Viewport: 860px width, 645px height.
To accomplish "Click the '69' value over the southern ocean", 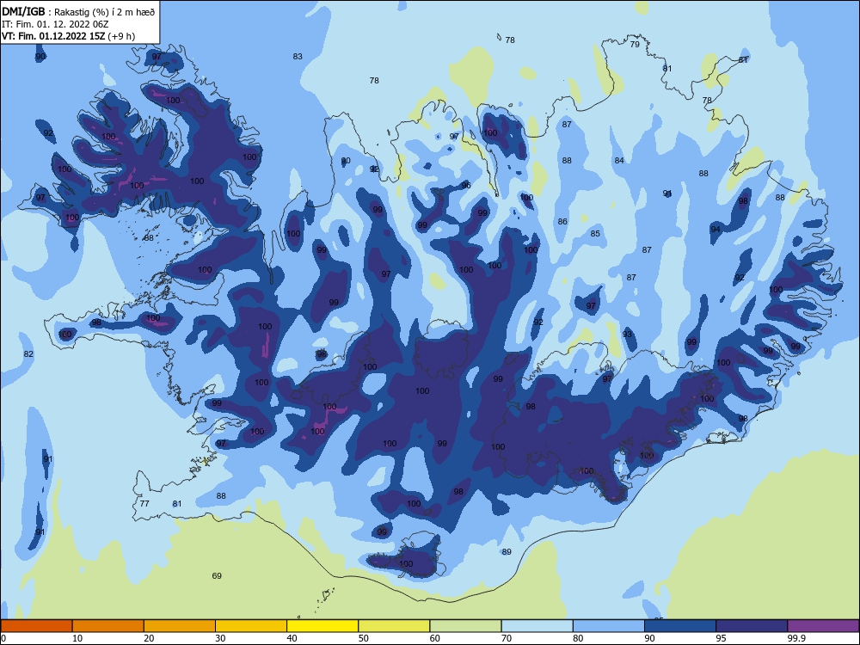I will (x=217, y=575).
